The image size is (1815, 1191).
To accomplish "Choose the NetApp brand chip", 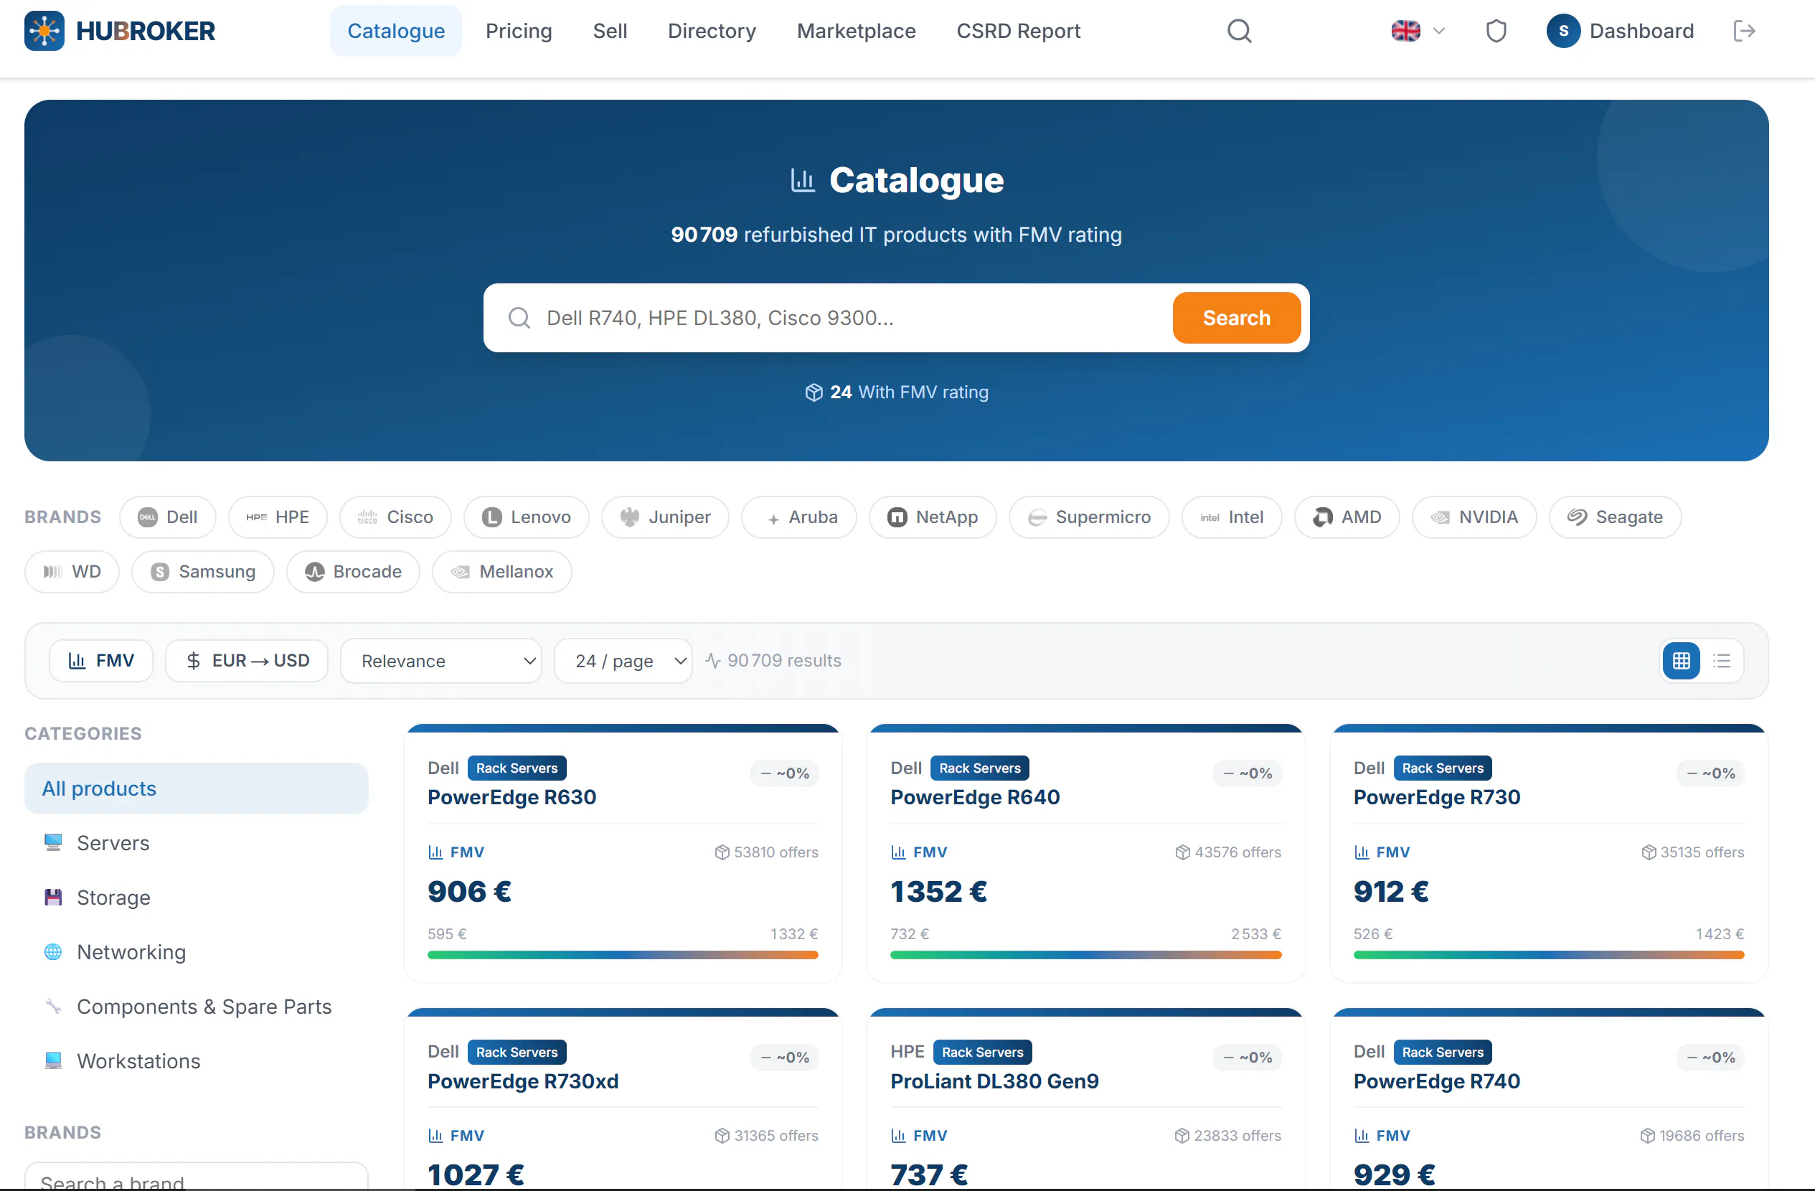I will 933,518.
